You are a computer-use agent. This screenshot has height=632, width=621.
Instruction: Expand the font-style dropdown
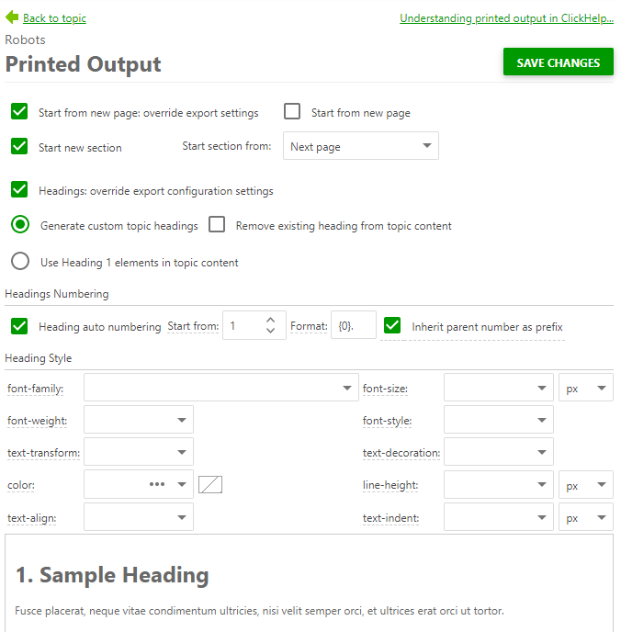pyautogui.click(x=499, y=420)
